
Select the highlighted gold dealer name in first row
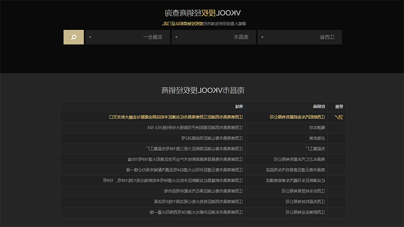tap(297, 117)
